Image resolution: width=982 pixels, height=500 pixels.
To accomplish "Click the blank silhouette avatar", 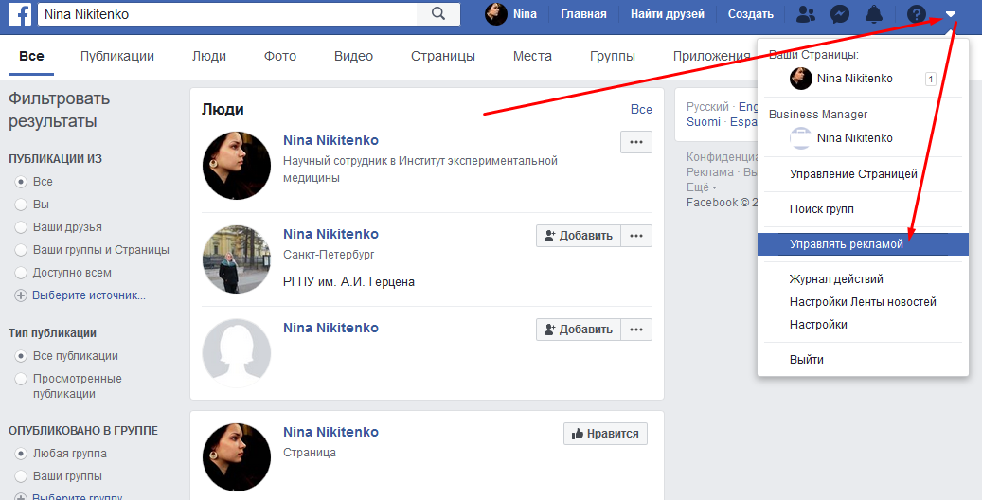I will (237, 353).
